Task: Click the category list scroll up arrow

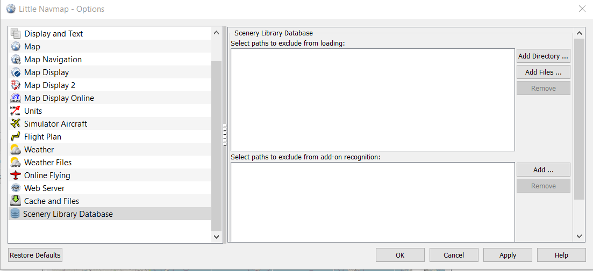Action: click(216, 33)
